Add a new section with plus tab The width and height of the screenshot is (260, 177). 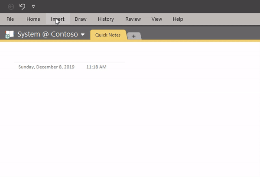coord(134,36)
